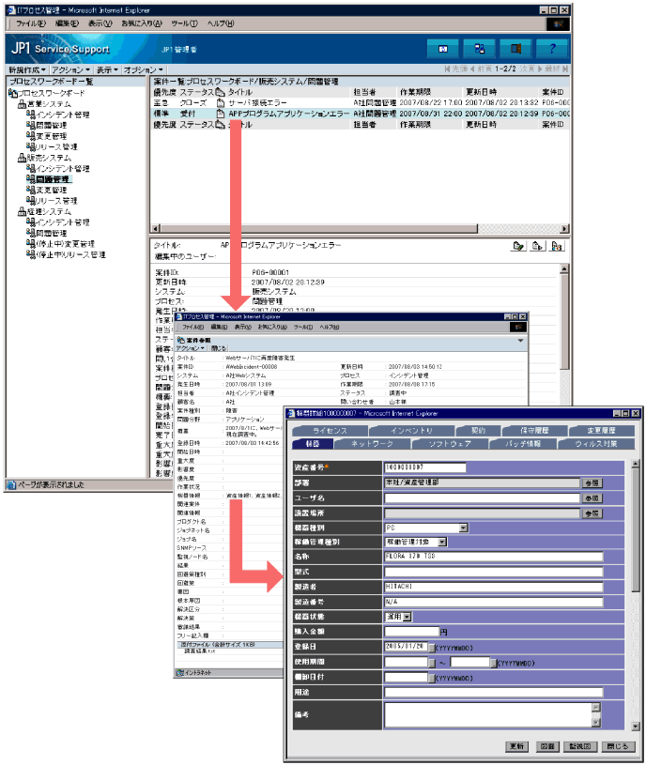Open 機器状態 運用 dropdown

click(407, 617)
